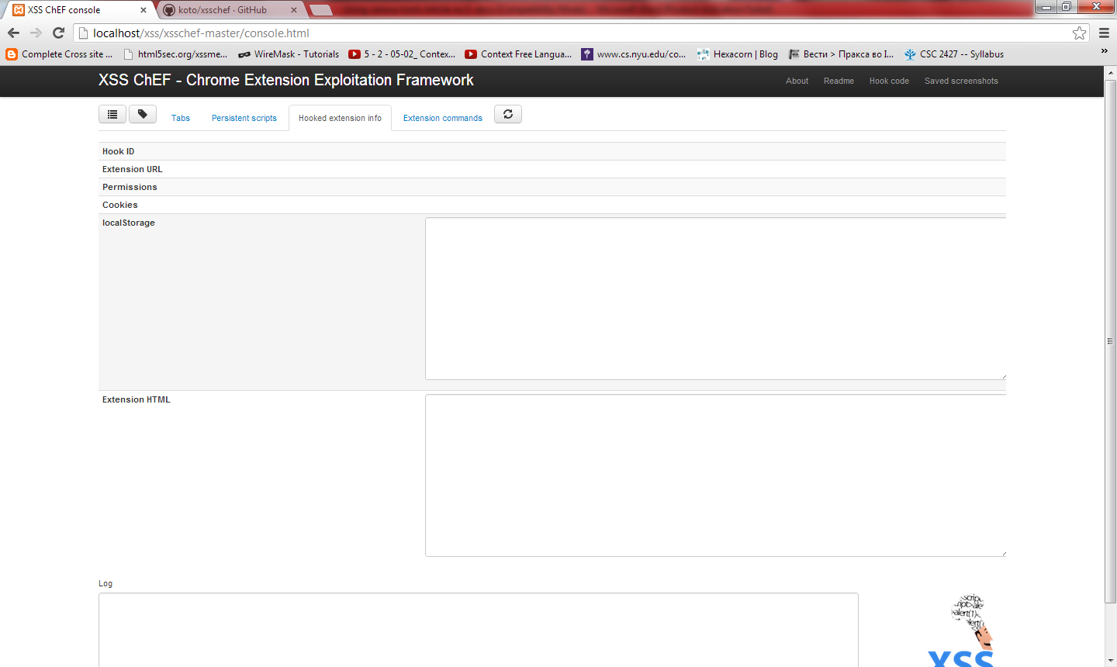
Task: Click inside the Extension HTML text area
Action: 715,475
